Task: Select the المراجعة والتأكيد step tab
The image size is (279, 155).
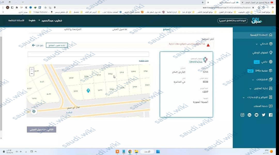Action: pyautogui.click(x=73, y=29)
